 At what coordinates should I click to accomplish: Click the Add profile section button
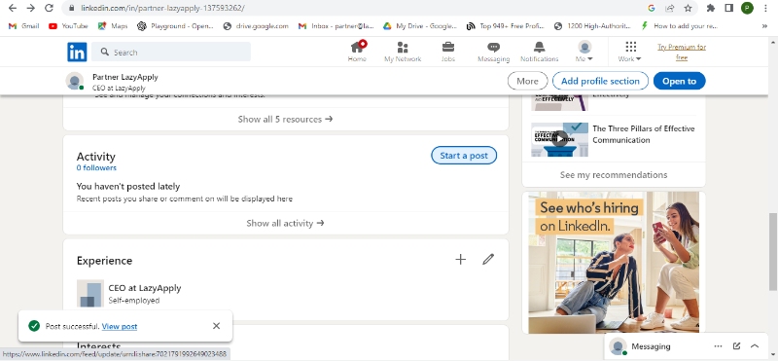(x=600, y=81)
